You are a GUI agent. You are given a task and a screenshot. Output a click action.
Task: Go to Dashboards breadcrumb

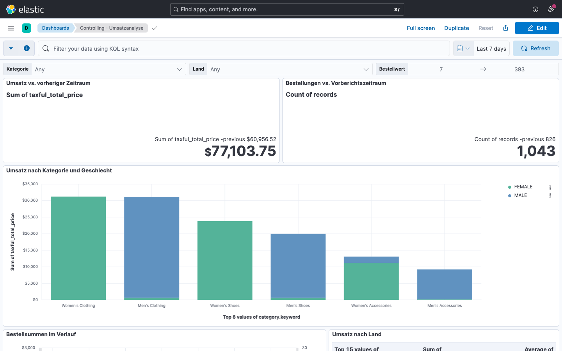tap(55, 28)
